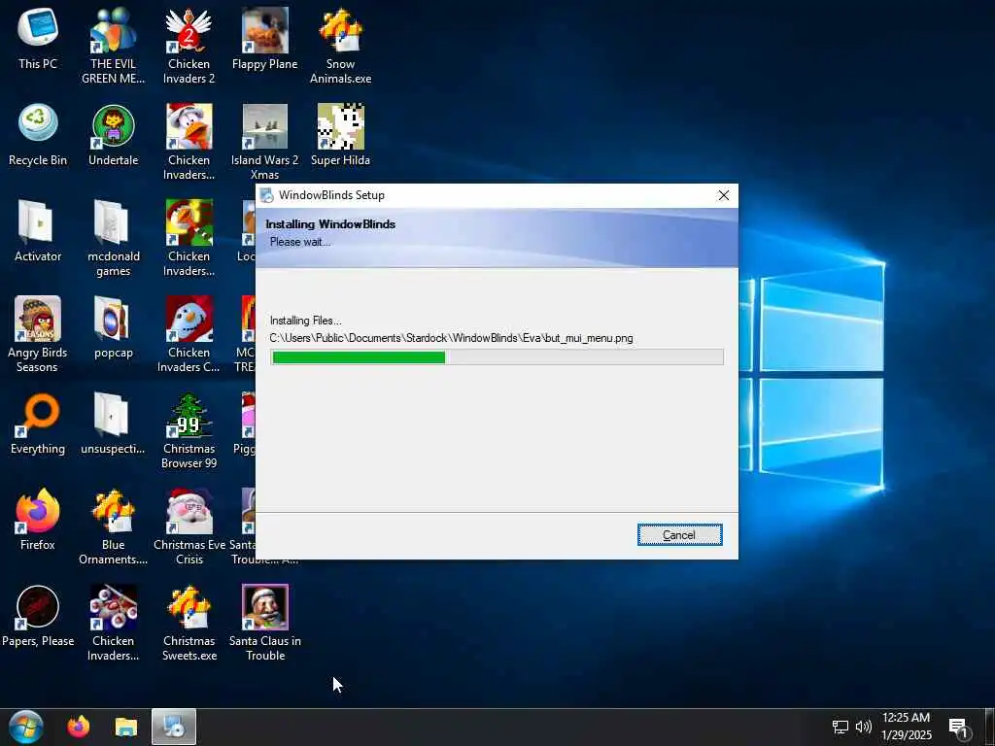Select Island Wars 2 Xmas shortcut
Screen dimensions: 995x746
click(x=264, y=142)
